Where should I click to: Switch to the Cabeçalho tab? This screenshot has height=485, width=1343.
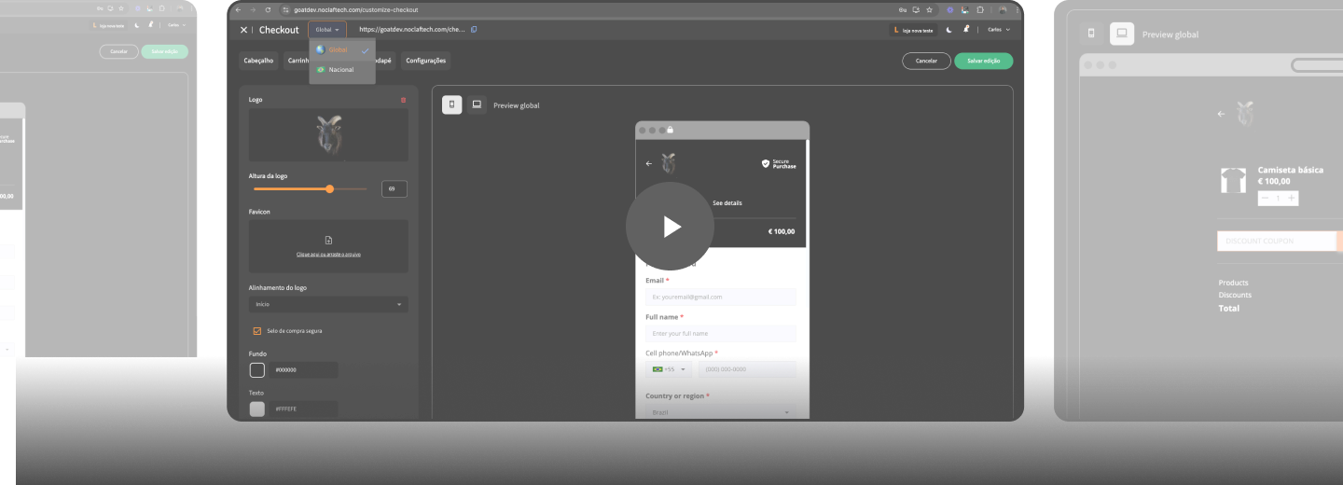pyautogui.click(x=259, y=61)
